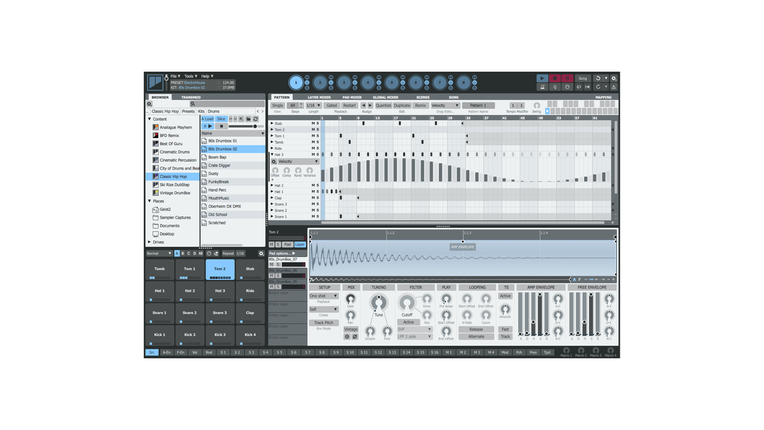The width and height of the screenshot is (764, 430).
Task: Click the Quantize button
Action: pos(383,106)
